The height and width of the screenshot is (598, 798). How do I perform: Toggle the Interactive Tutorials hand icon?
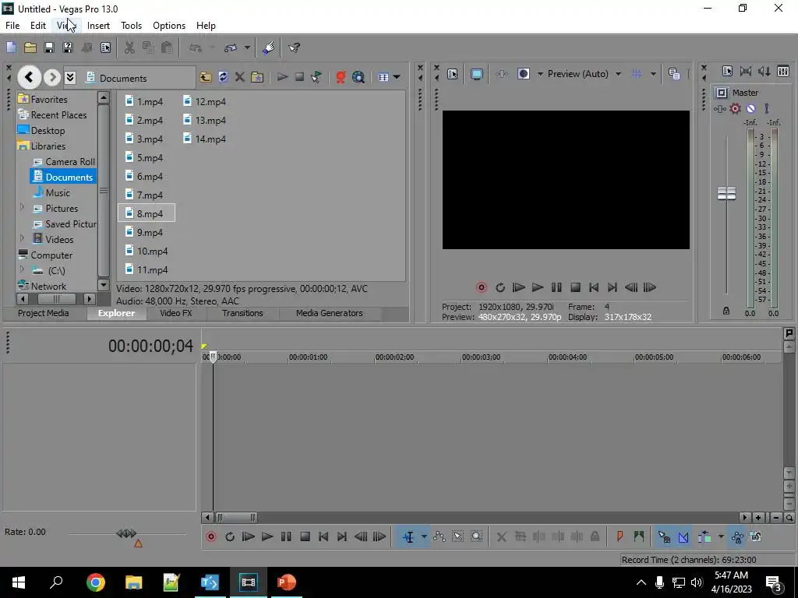[269, 47]
